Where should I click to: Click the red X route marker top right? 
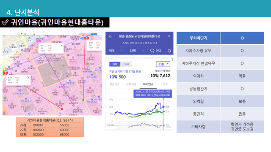[88, 38]
